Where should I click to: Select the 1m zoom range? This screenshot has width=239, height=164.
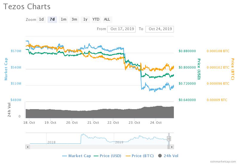63,19
